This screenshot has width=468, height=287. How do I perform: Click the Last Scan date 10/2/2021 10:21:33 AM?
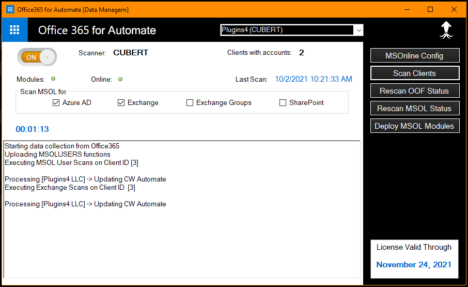coord(314,79)
